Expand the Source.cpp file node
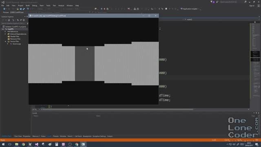The height and width of the screenshot is (147, 261). click(x=8, y=44)
